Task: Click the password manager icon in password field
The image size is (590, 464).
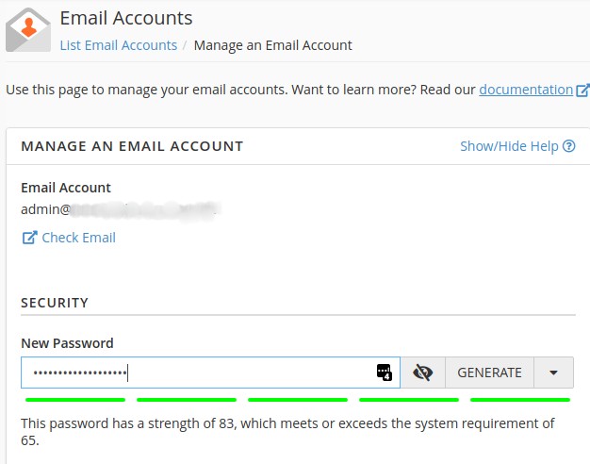Action: tap(384, 373)
